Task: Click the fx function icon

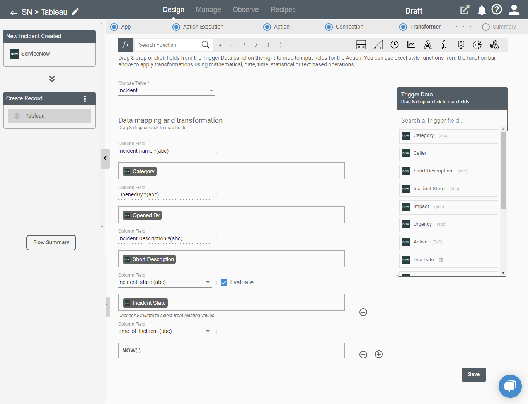Action: tap(126, 45)
